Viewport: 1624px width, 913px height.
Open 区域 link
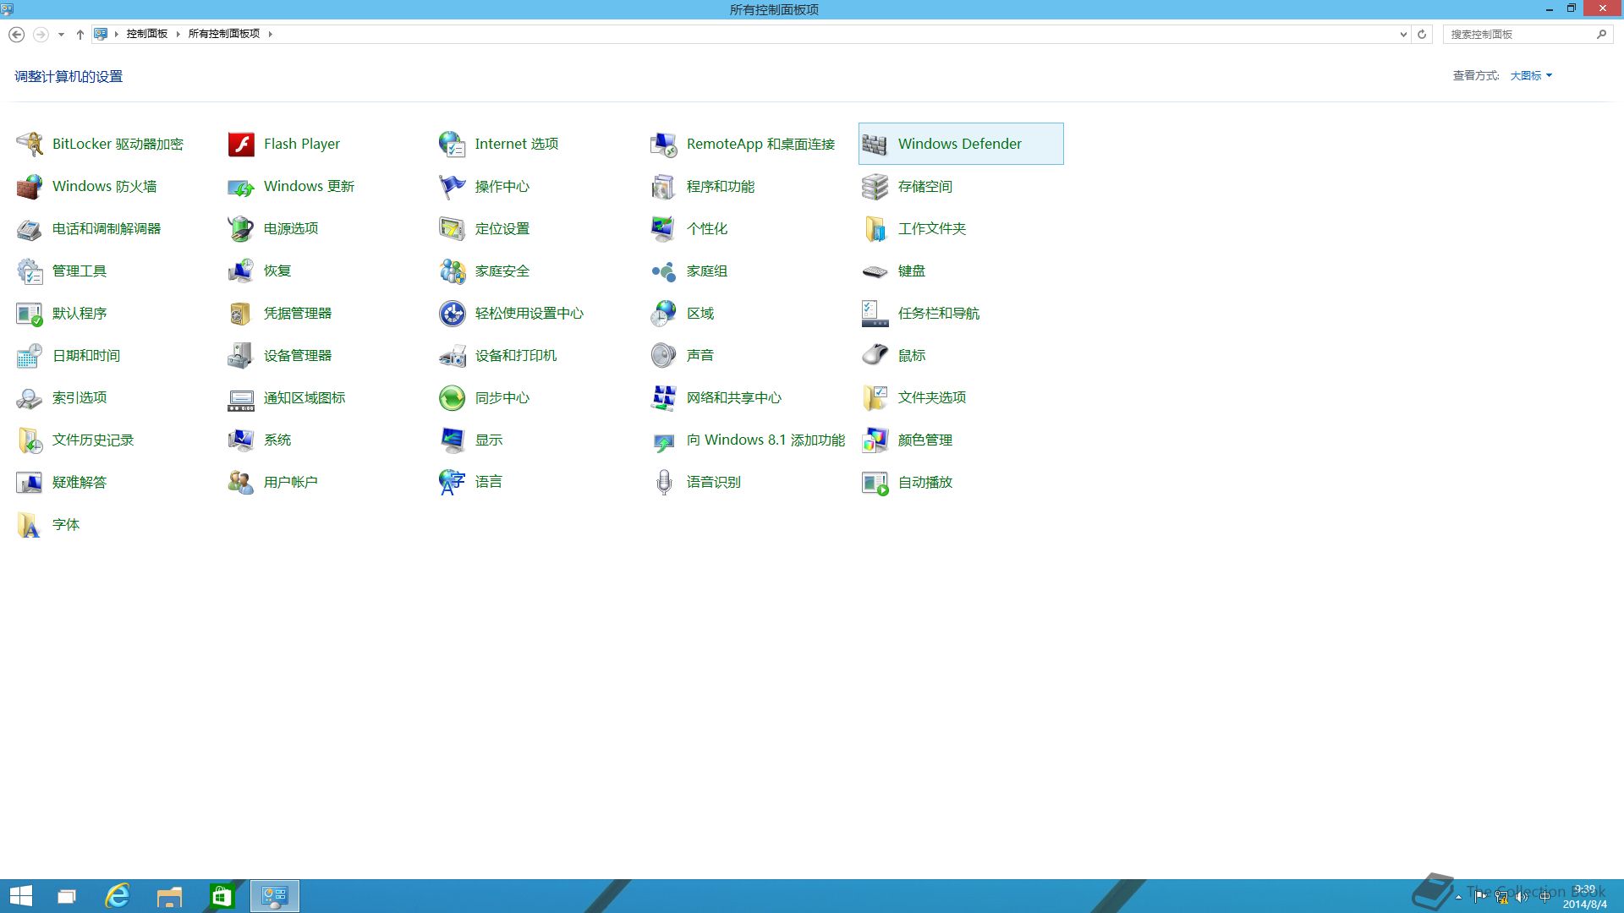coord(700,314)
